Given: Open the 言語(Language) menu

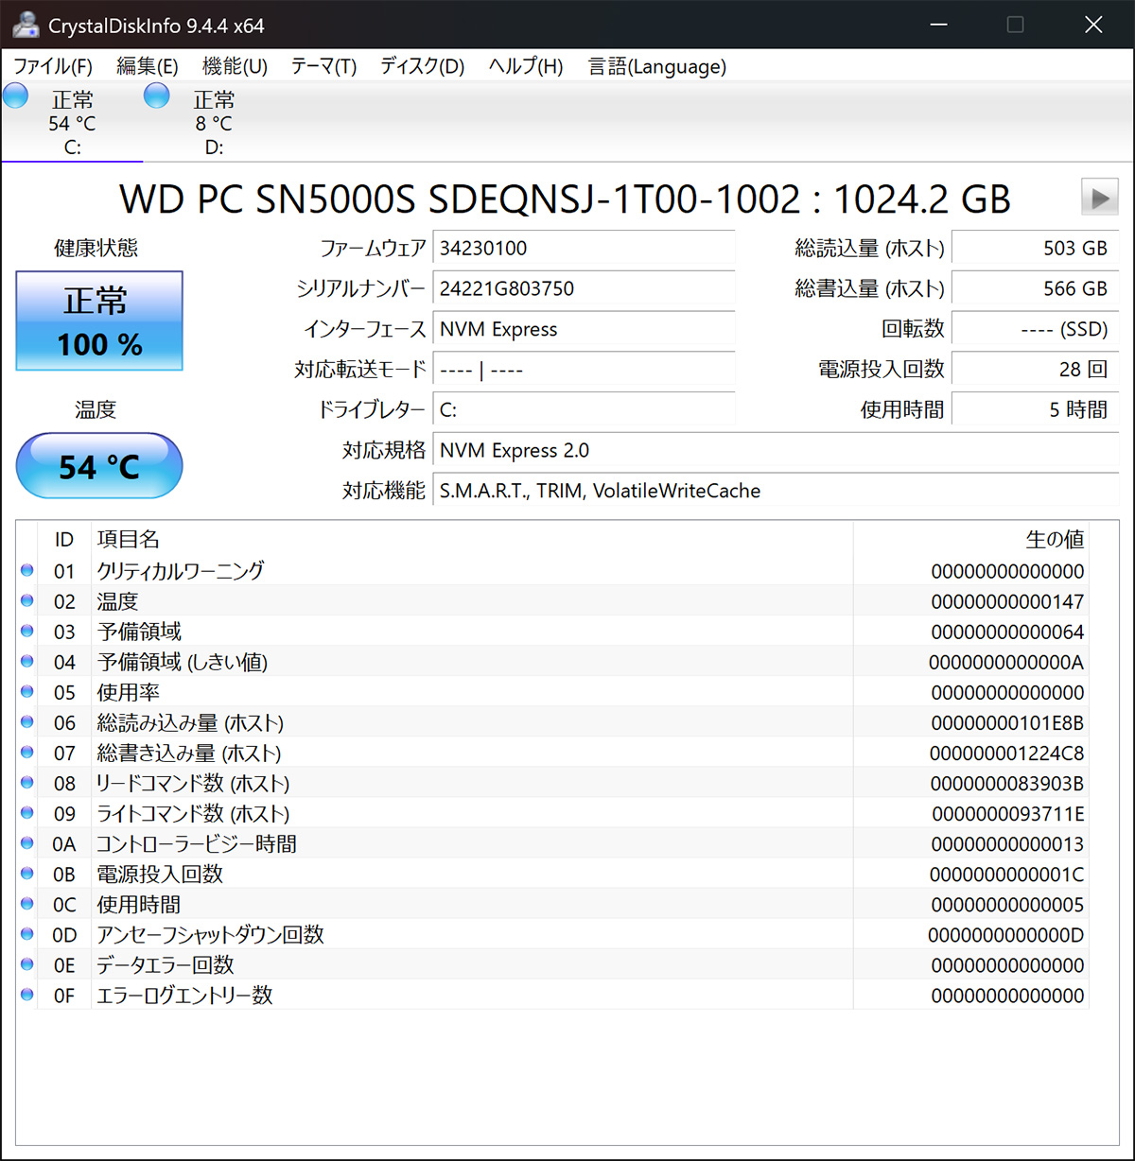Looking at the screenshot, I should pos(657,66).
